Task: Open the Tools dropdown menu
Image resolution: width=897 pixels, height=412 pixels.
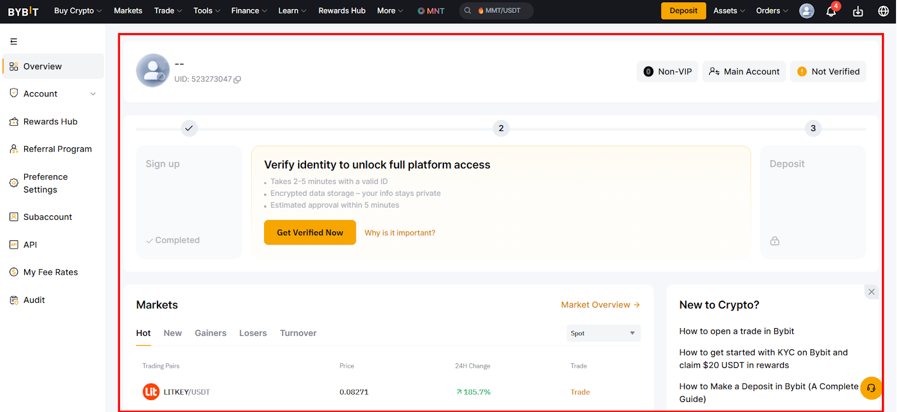Action: tap(207, 11)
